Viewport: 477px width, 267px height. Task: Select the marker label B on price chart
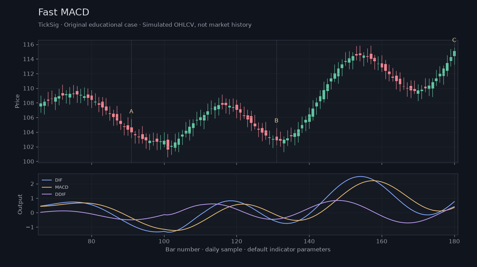pos(276,121)
